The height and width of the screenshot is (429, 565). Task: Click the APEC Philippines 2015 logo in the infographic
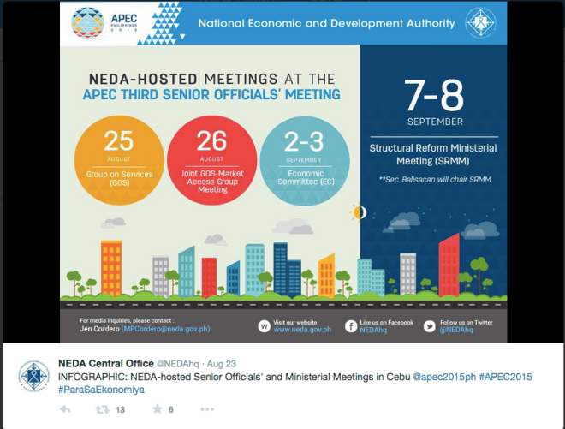pos(104,23)
